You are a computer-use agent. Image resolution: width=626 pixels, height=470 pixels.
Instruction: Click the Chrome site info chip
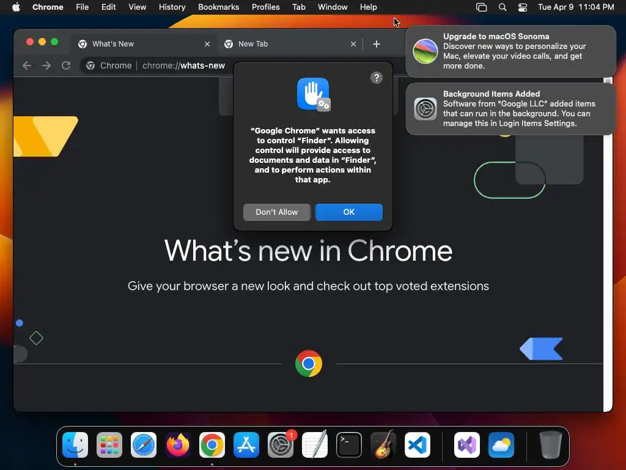(109, 65)
